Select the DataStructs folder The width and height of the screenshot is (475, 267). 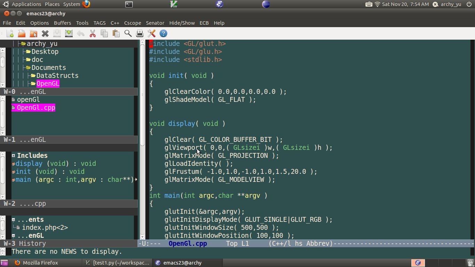[x=57, y=75]
